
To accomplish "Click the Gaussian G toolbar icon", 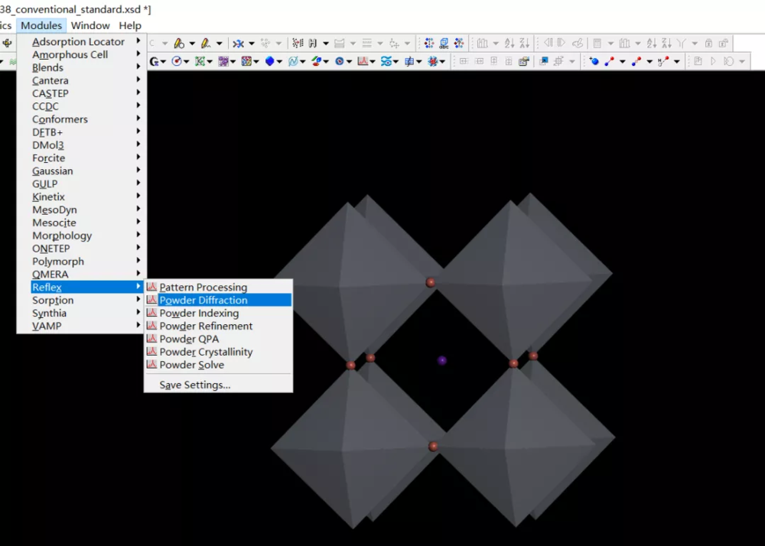I will [x=154, y=61].
